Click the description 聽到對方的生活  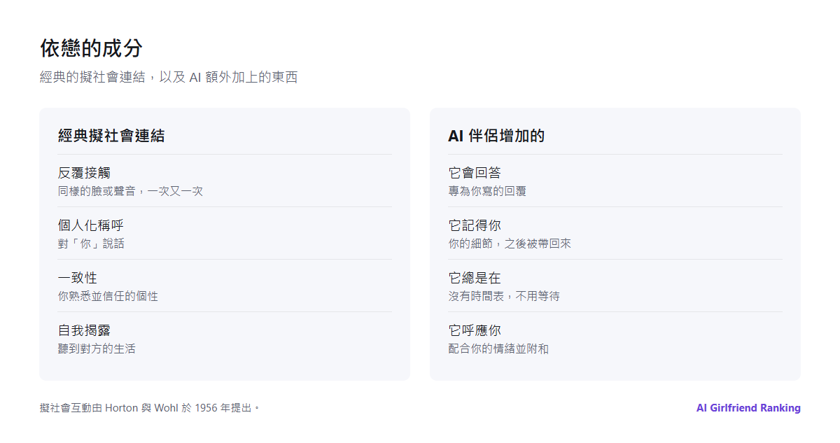97,349
